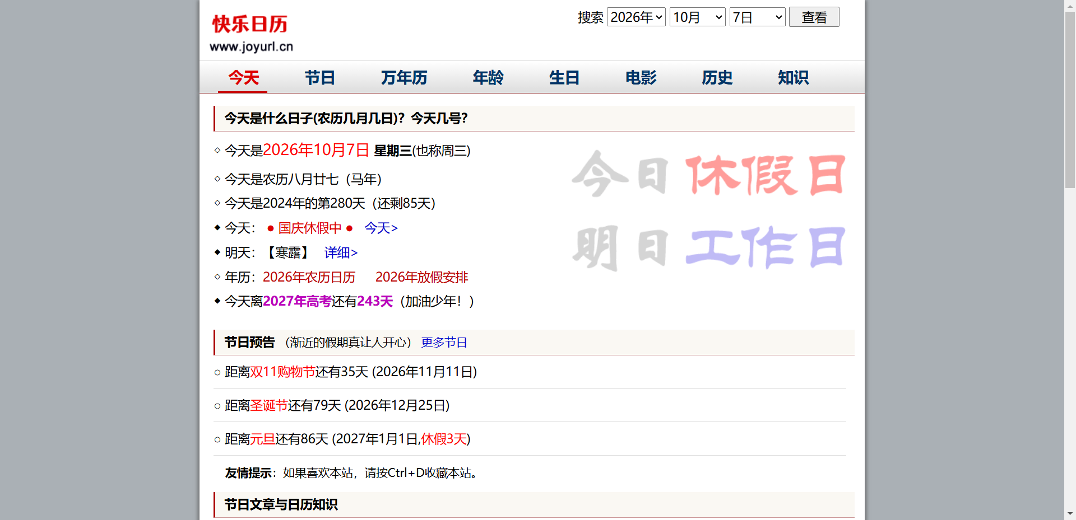Open the month dropdown showing 10月
The width and height of the screenshot is (1076, 520).
pyautogui.click(x=698, y=17)
